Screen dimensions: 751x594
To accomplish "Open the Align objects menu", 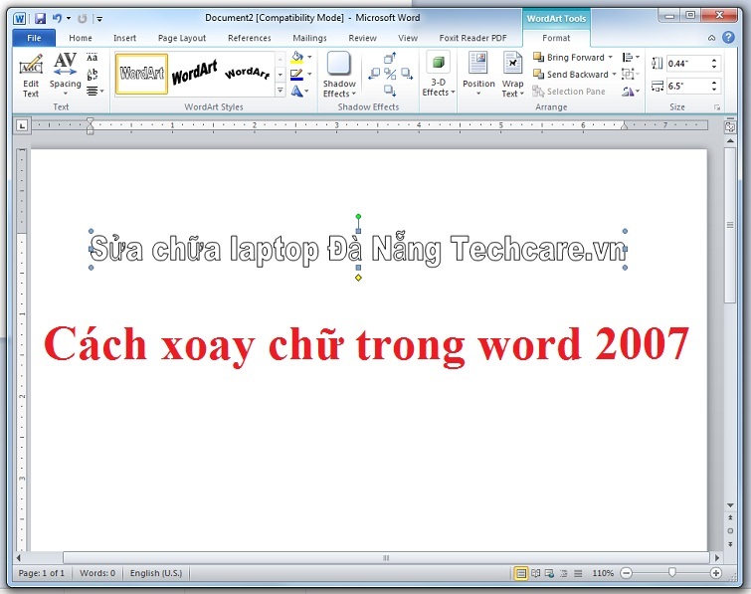I will [631, 58].
